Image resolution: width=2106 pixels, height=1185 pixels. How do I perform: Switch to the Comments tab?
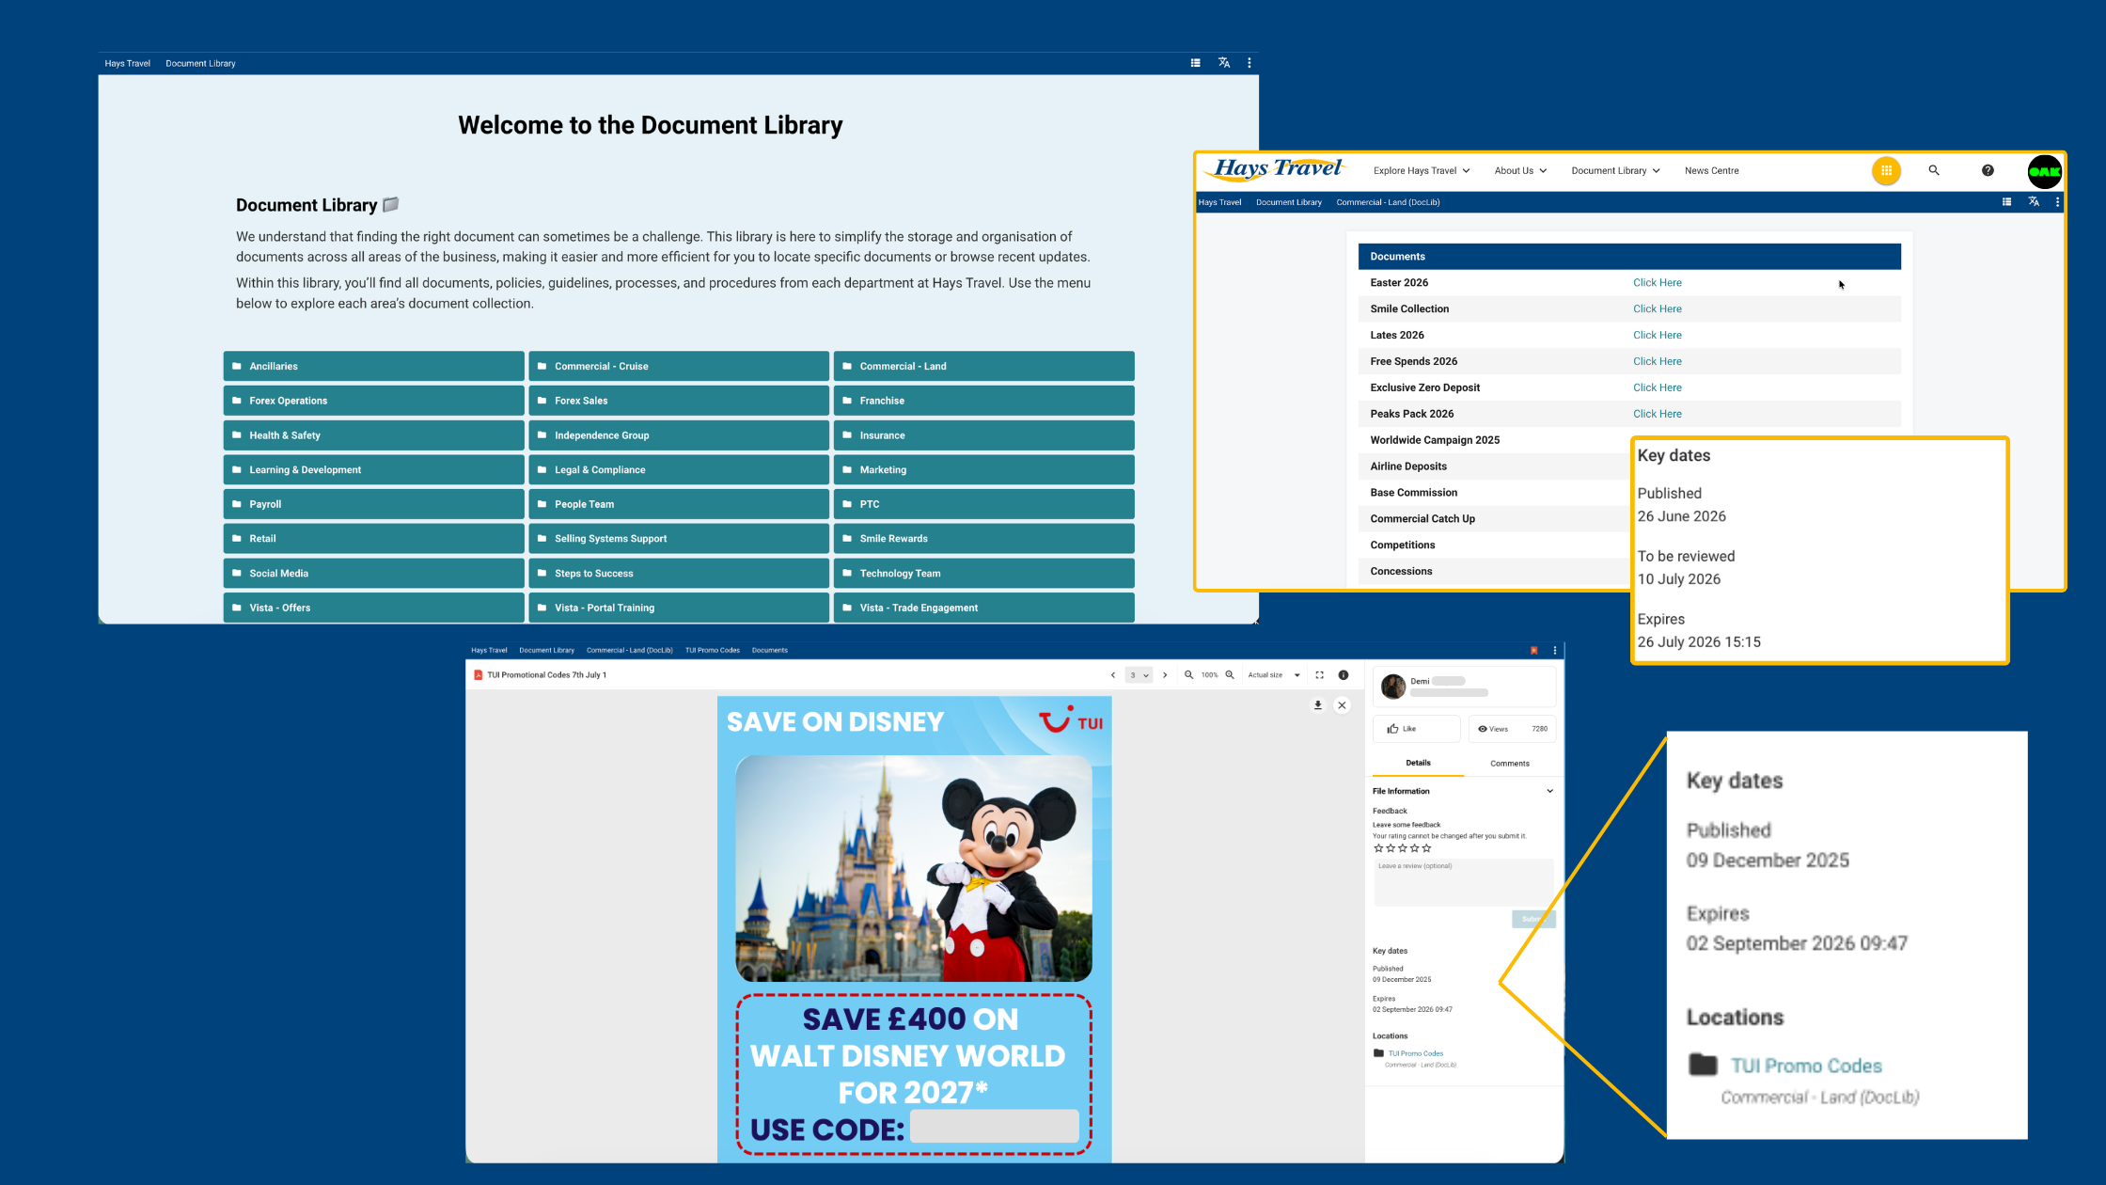click(x=1509, y=764)
